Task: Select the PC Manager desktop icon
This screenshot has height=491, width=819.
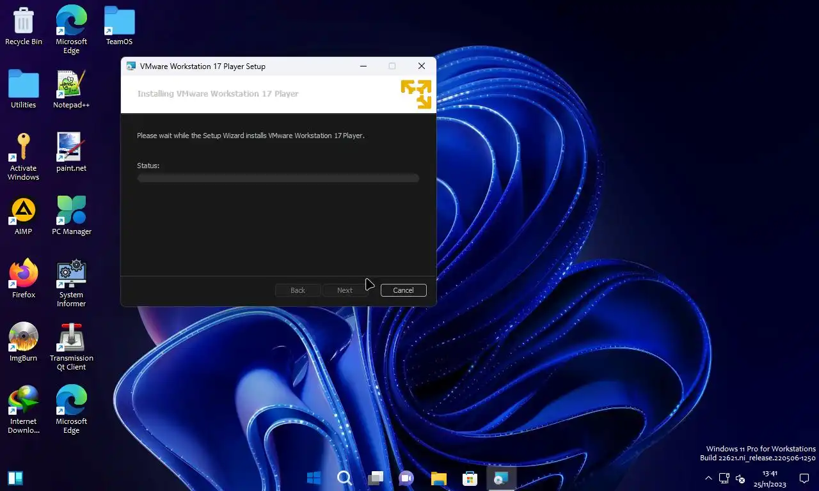Action: [71, 215]
